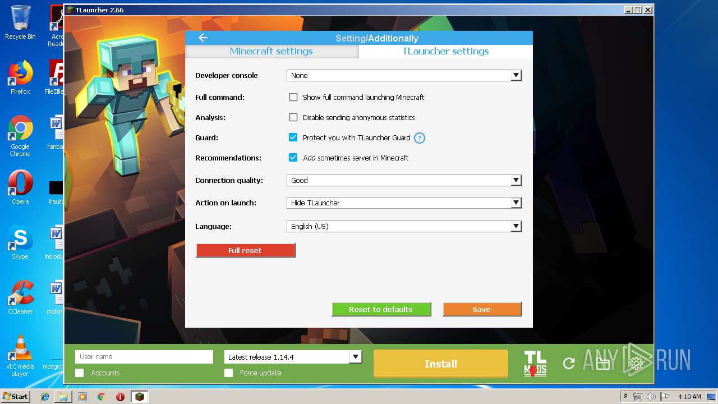718x404 pixels.
Task: Open the Action on launch dropdown
Action: [404, 203]
